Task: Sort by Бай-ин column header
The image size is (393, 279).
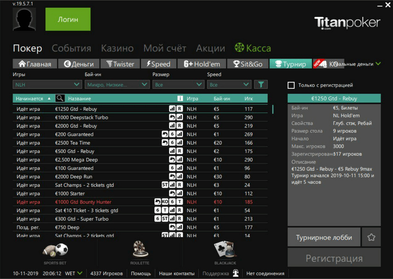Action: point(222,98)
